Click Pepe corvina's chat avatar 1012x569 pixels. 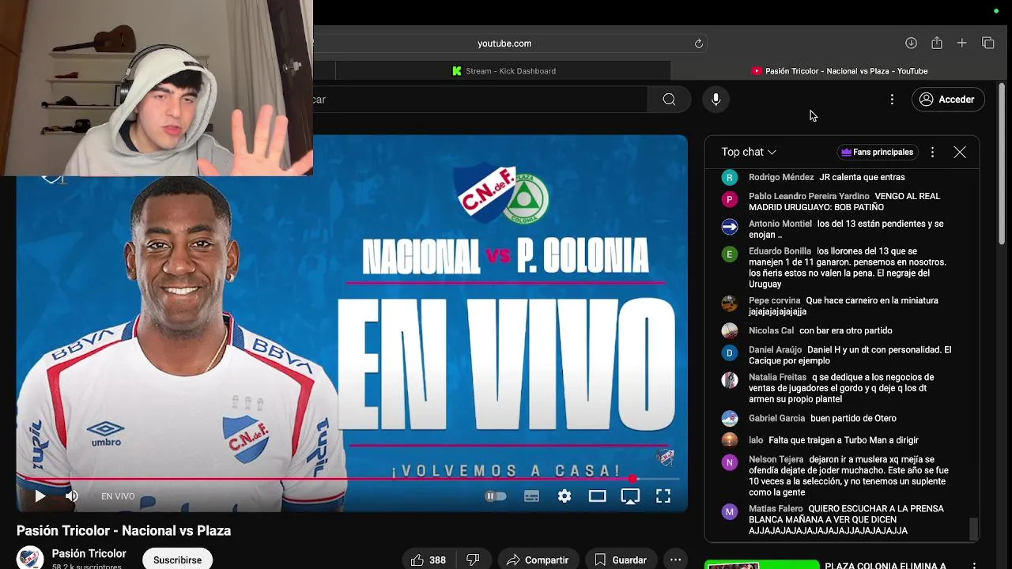point(730,303)
